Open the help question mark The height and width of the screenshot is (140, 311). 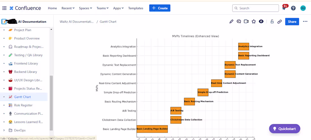click(293, 8)
